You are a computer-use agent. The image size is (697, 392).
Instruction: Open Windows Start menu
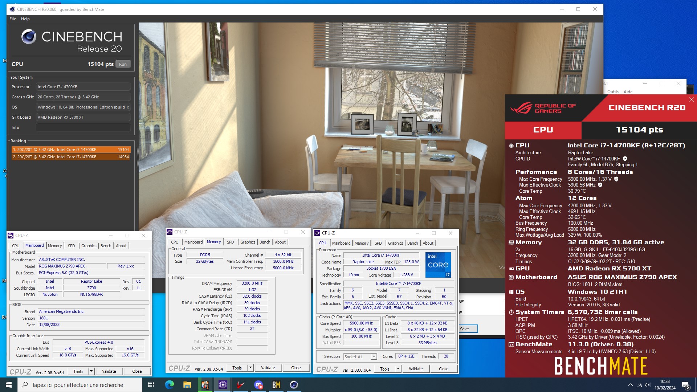coord(9,385)
